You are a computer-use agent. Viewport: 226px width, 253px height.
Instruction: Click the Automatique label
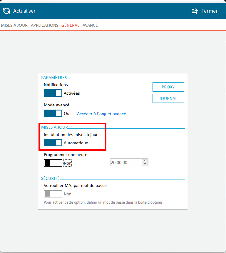(76, 143)
